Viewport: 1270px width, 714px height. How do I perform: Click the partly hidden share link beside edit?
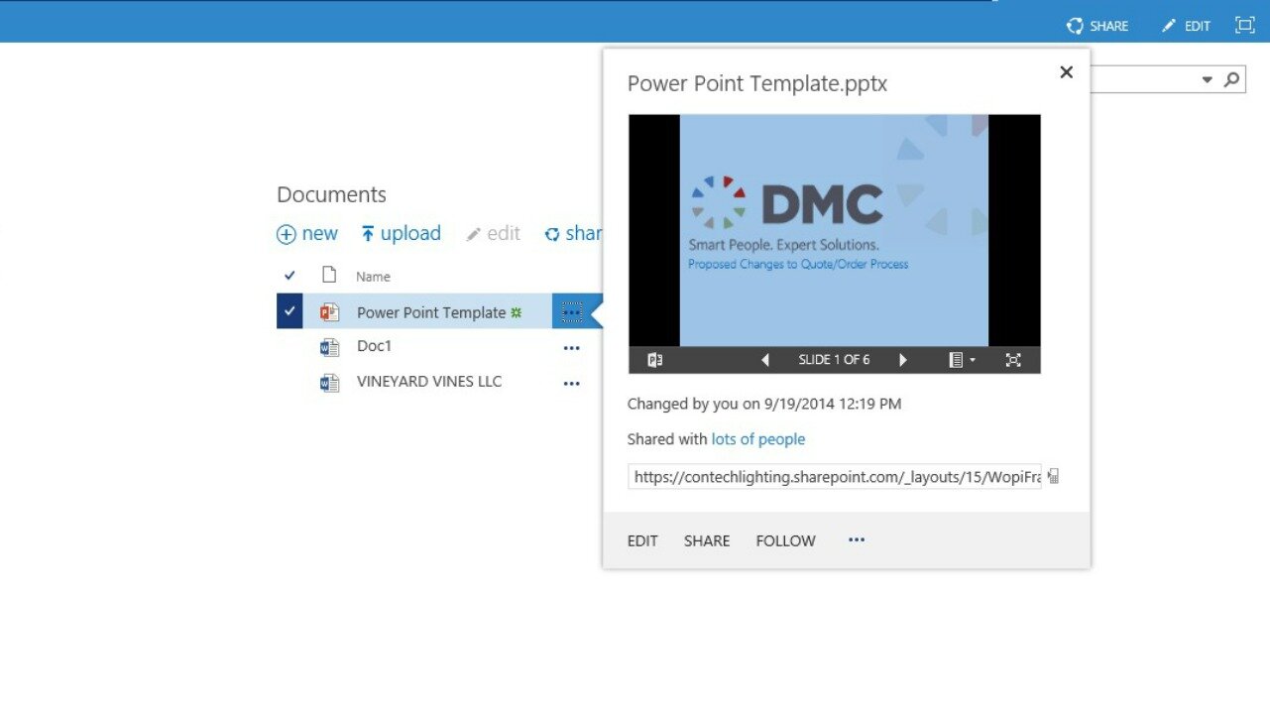coord(573,234)
